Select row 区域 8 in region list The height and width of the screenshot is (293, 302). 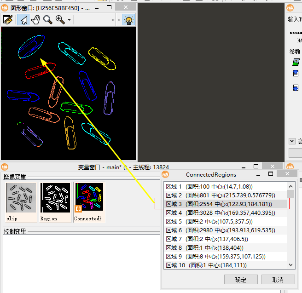coord(225,247)
